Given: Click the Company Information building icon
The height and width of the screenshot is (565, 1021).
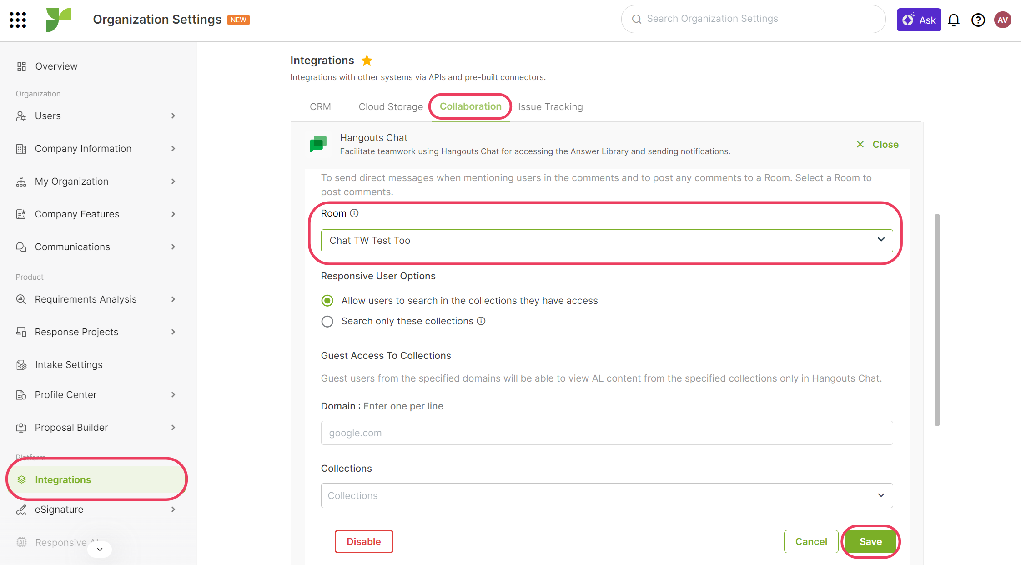Looking at the screenshot, I should 21,149.
